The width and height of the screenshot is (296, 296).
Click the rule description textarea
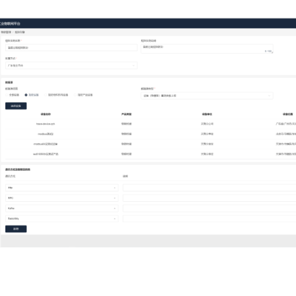(x=207, y=48)
